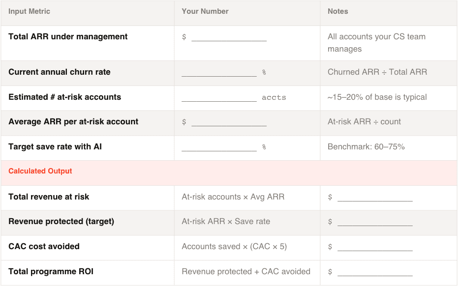Click the Current annual churn rate blank
This screenshot has width=459, height=286.
tap(219, 72)
